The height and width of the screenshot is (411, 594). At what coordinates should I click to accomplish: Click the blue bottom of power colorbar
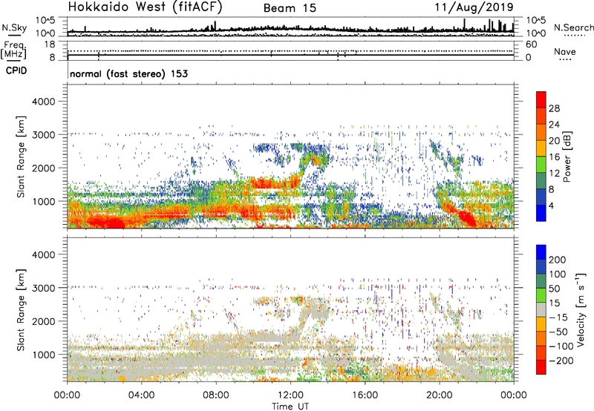point(541,213)
